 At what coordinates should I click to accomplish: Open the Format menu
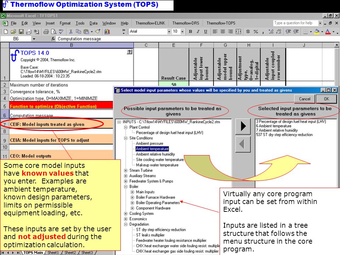pos(65,23)
